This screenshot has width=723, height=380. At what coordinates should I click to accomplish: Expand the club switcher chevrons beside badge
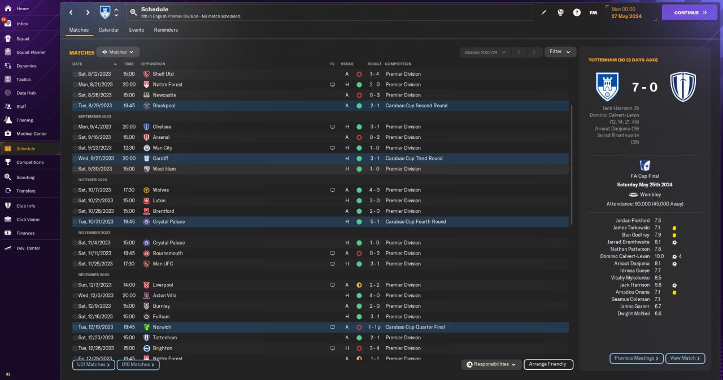coord(116,12)
